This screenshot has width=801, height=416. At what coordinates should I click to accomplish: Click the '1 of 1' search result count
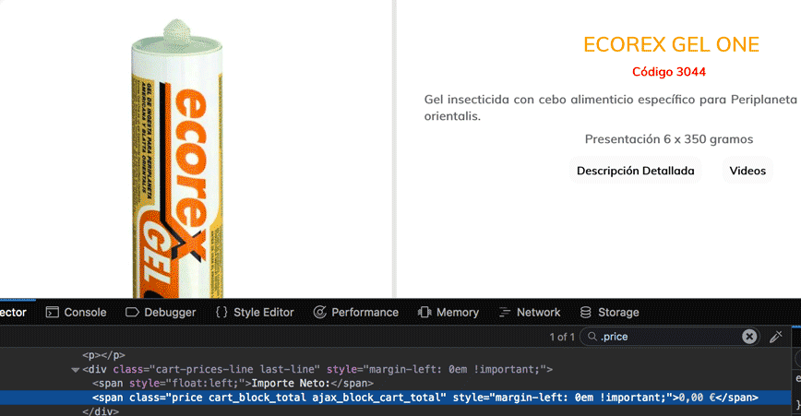click(x=562, y=337)
